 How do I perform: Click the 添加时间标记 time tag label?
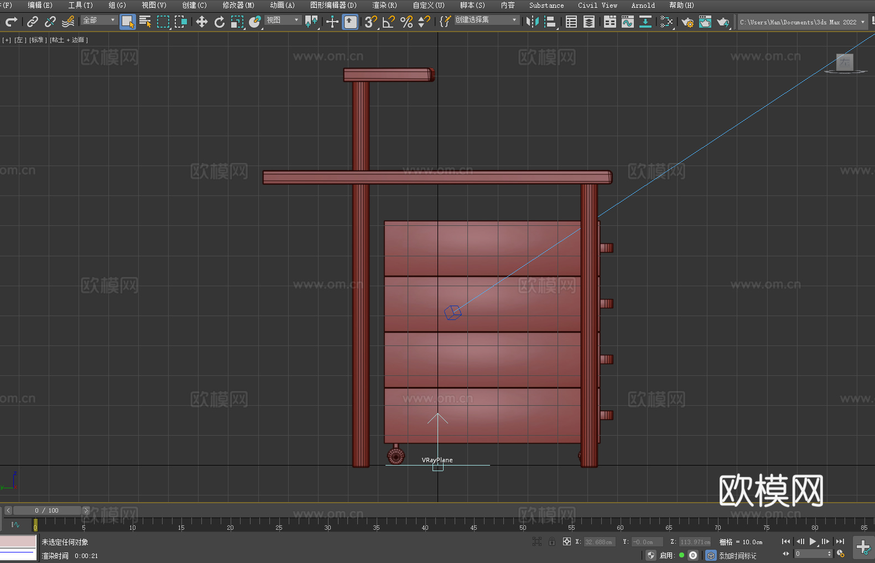pyautogui.click(x=737, y=556)
